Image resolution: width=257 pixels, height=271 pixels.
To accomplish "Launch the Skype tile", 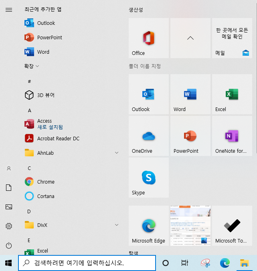I will tap(149, 178).
